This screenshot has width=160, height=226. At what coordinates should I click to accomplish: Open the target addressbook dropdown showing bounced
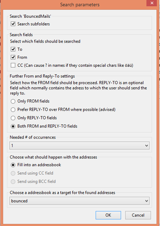(x=80, y=201)
